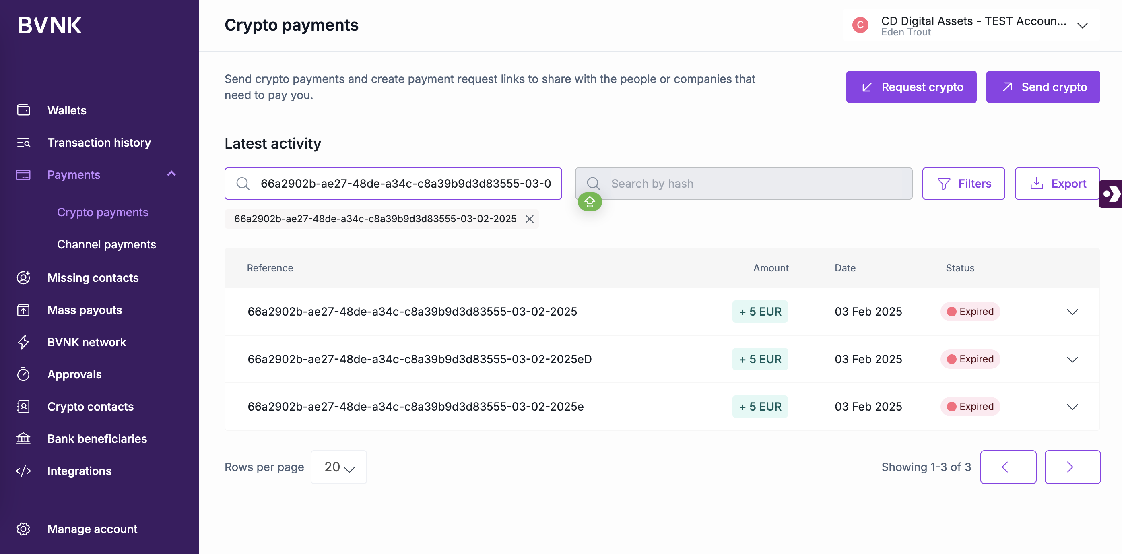Click the magnifier icon in hash search
The image size is (1122, 554).
coord(593,184)
